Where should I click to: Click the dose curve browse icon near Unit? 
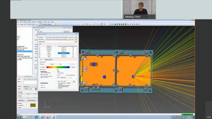pos(74,82)
